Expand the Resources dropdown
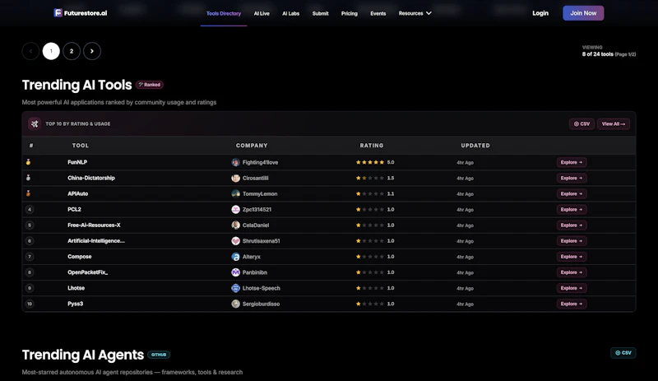The width and height of the screenshot is (658, 381). (x=415, y=13)
